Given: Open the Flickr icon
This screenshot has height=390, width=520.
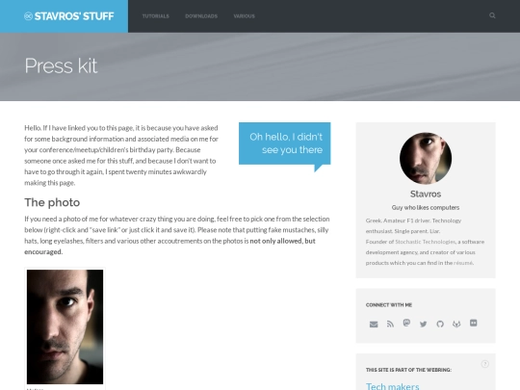Looking at the screenshot, I should coord(473,323).
